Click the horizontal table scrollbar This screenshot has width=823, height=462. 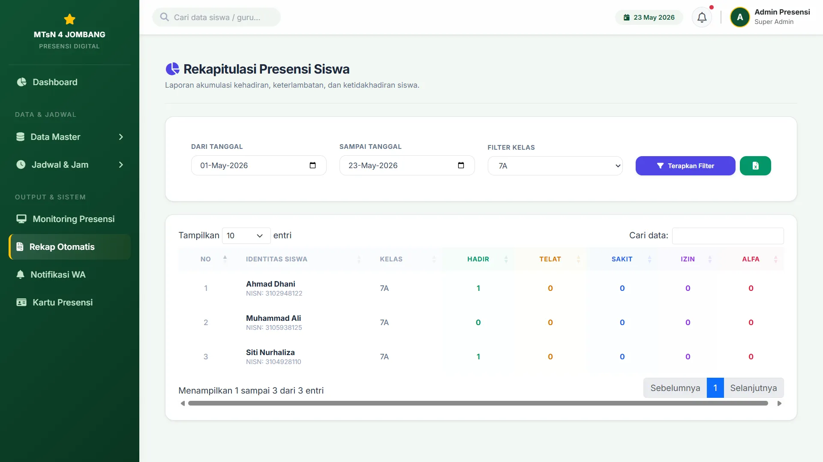pos(478,403)
